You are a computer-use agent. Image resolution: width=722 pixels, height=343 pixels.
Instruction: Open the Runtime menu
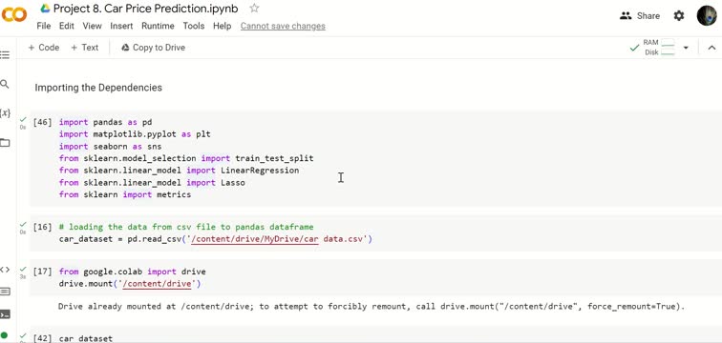[158, 26]
